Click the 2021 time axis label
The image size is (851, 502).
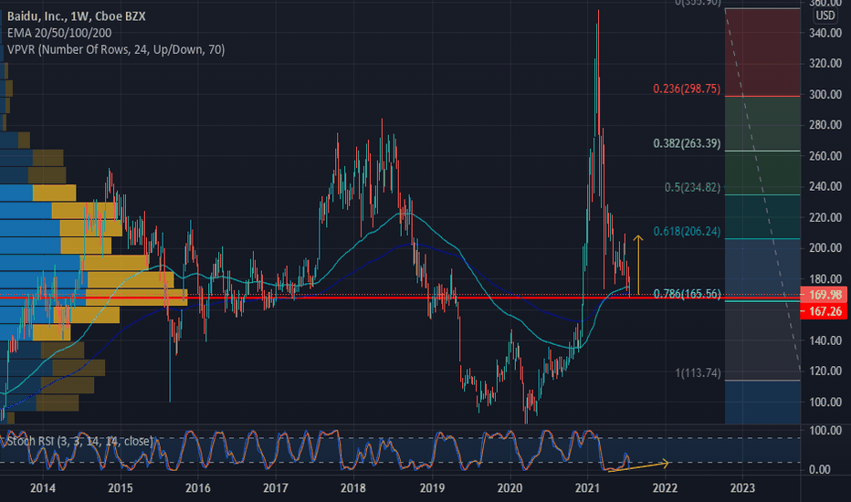click(x=587, y=488)
